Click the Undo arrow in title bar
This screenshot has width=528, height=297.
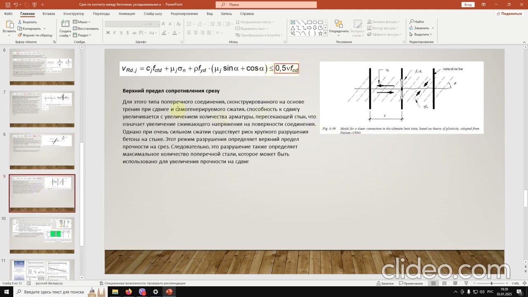16,5
